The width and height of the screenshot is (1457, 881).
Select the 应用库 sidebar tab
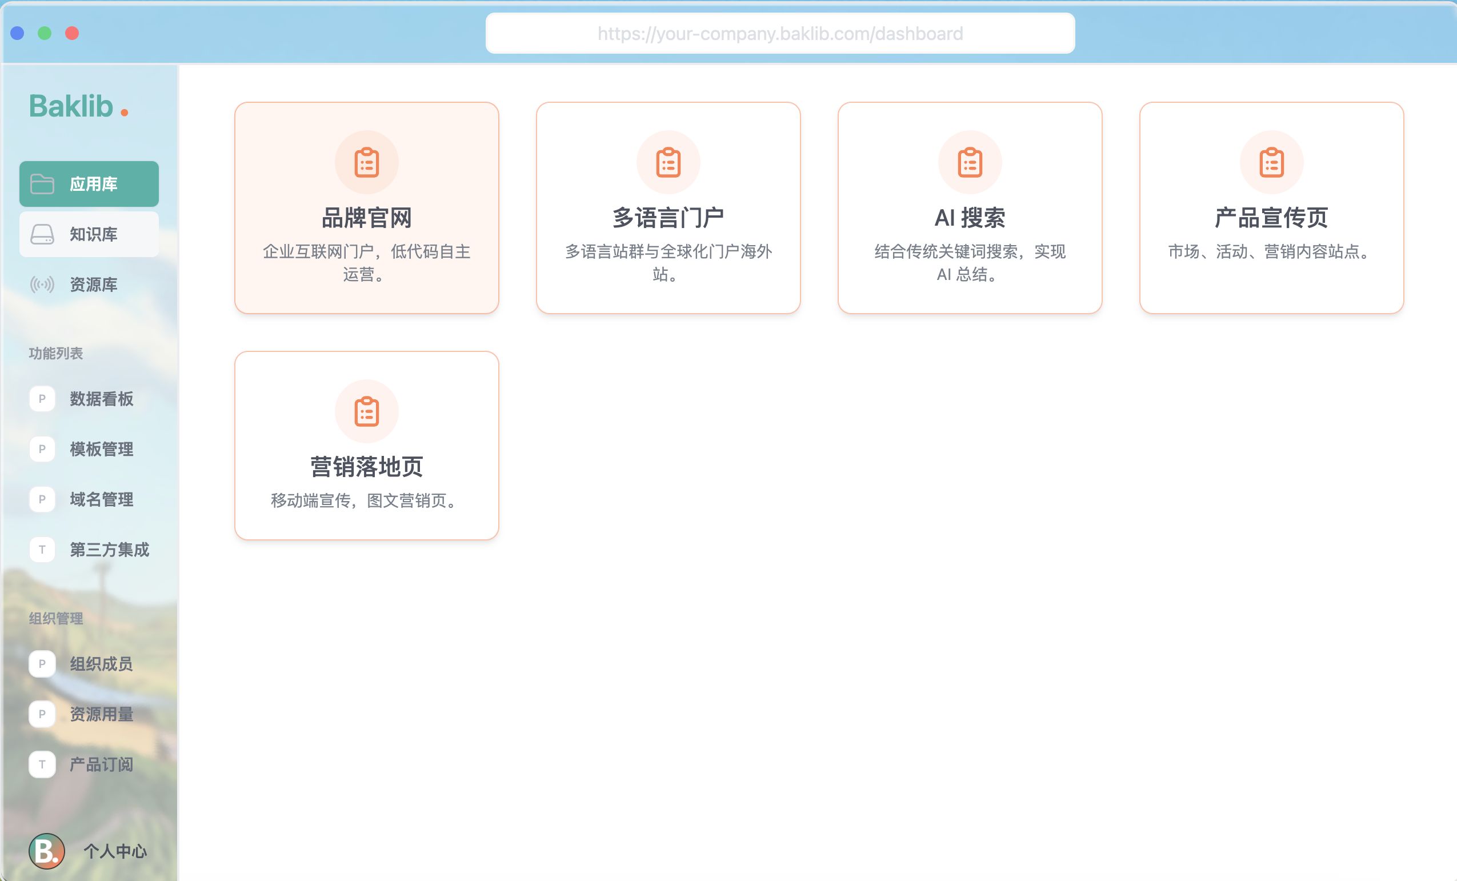[89, 184]
